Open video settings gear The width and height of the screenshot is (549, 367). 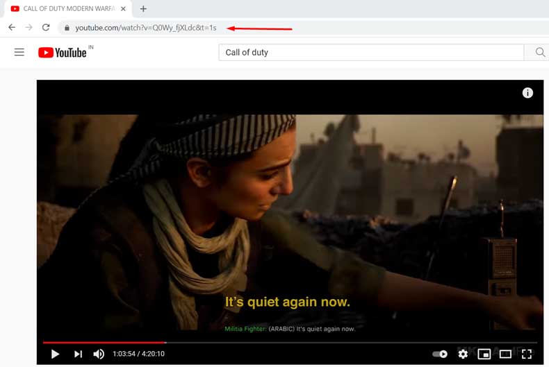463,354
